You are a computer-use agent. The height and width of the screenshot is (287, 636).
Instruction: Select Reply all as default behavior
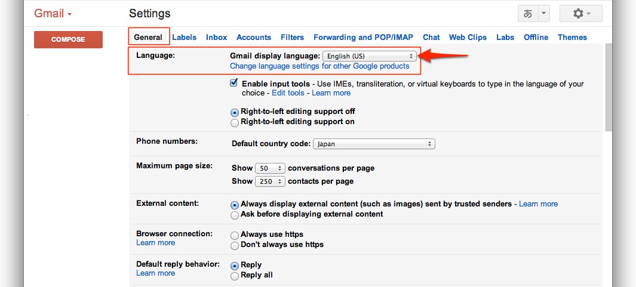[235, 276]
